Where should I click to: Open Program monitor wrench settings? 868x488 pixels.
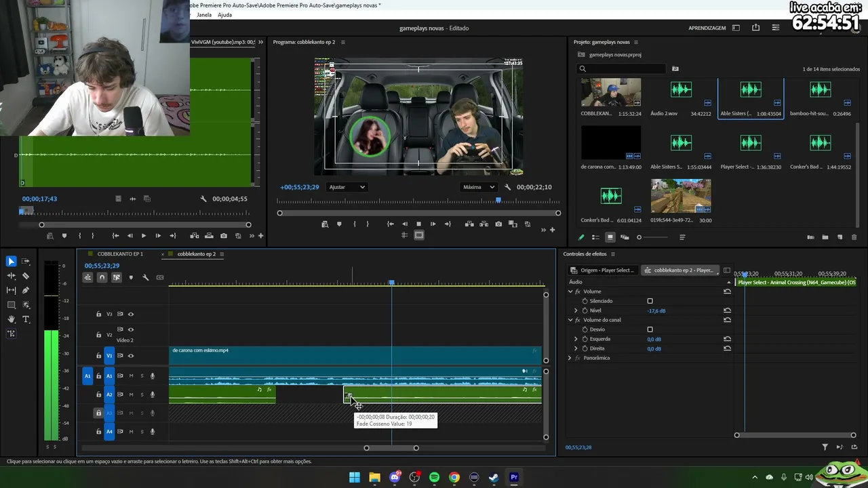507,187
